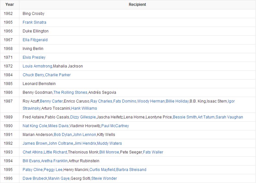
Task: Click the Ella Fitzgerald link
Action: 35,40
